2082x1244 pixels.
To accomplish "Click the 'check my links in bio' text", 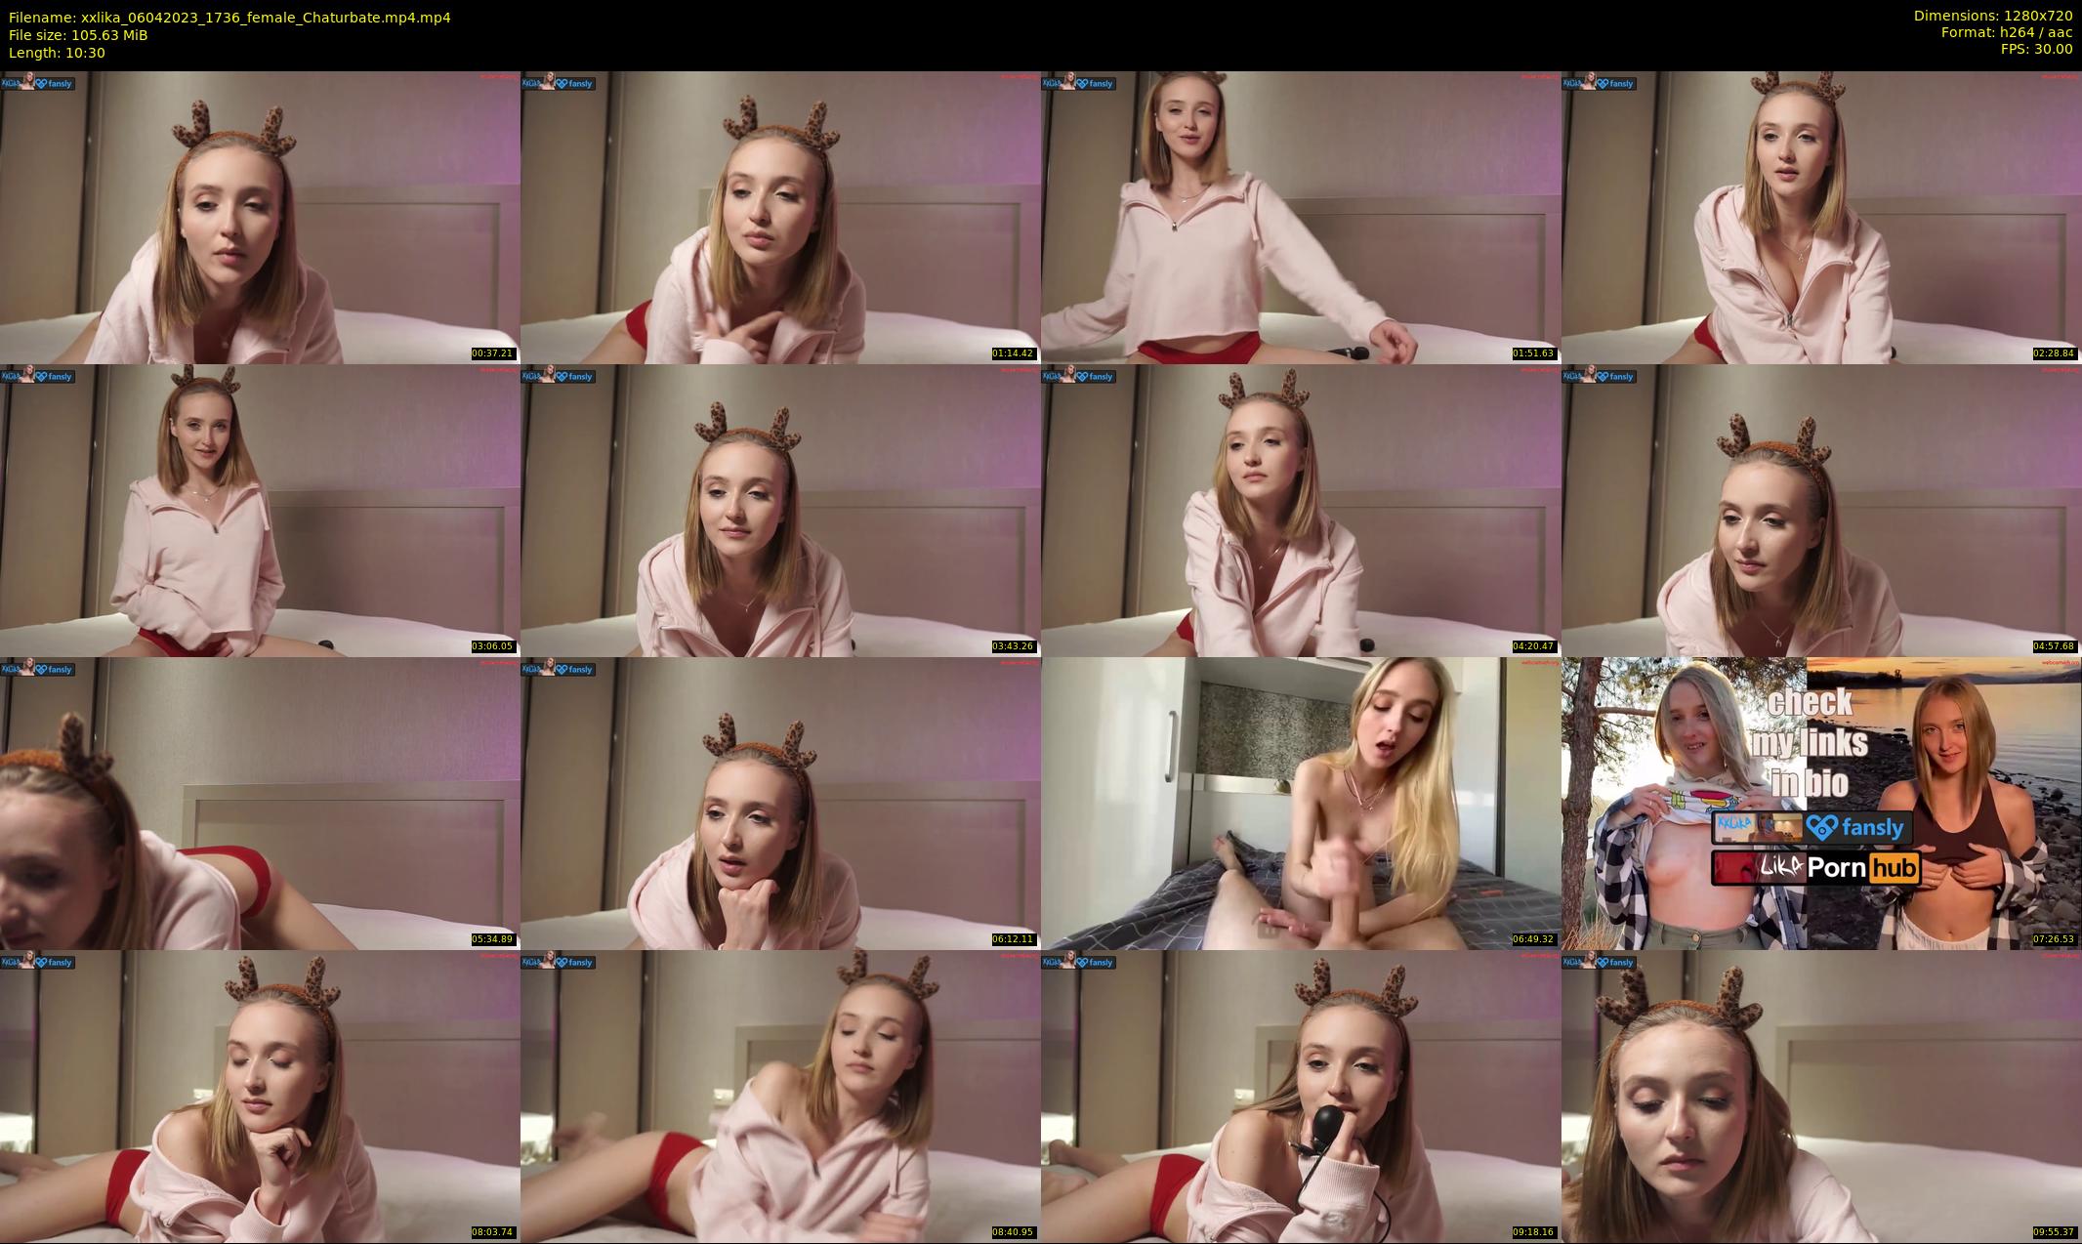I will click(x=1810, y=742).
